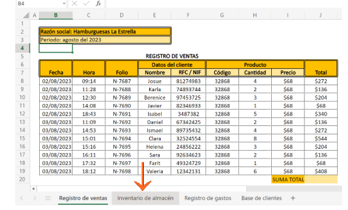
Task: Switch to the Inventario de almacén sheet tab
Action: [145, 198]
